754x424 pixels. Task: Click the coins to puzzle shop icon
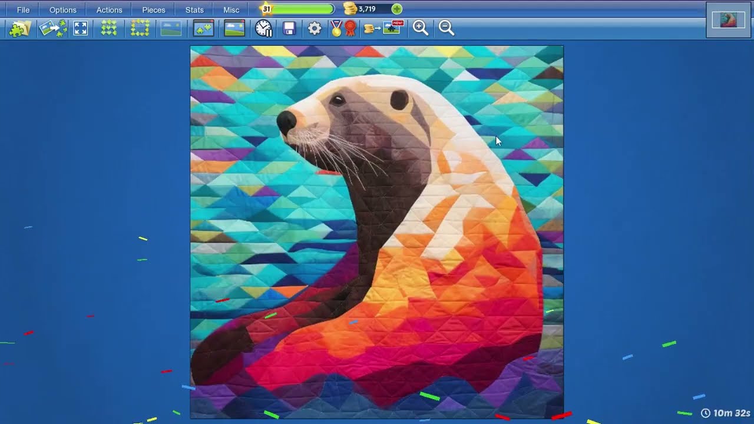(x=383, y=28)
